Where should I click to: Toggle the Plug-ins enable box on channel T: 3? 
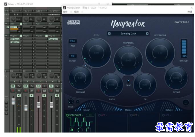pos(47,36)
